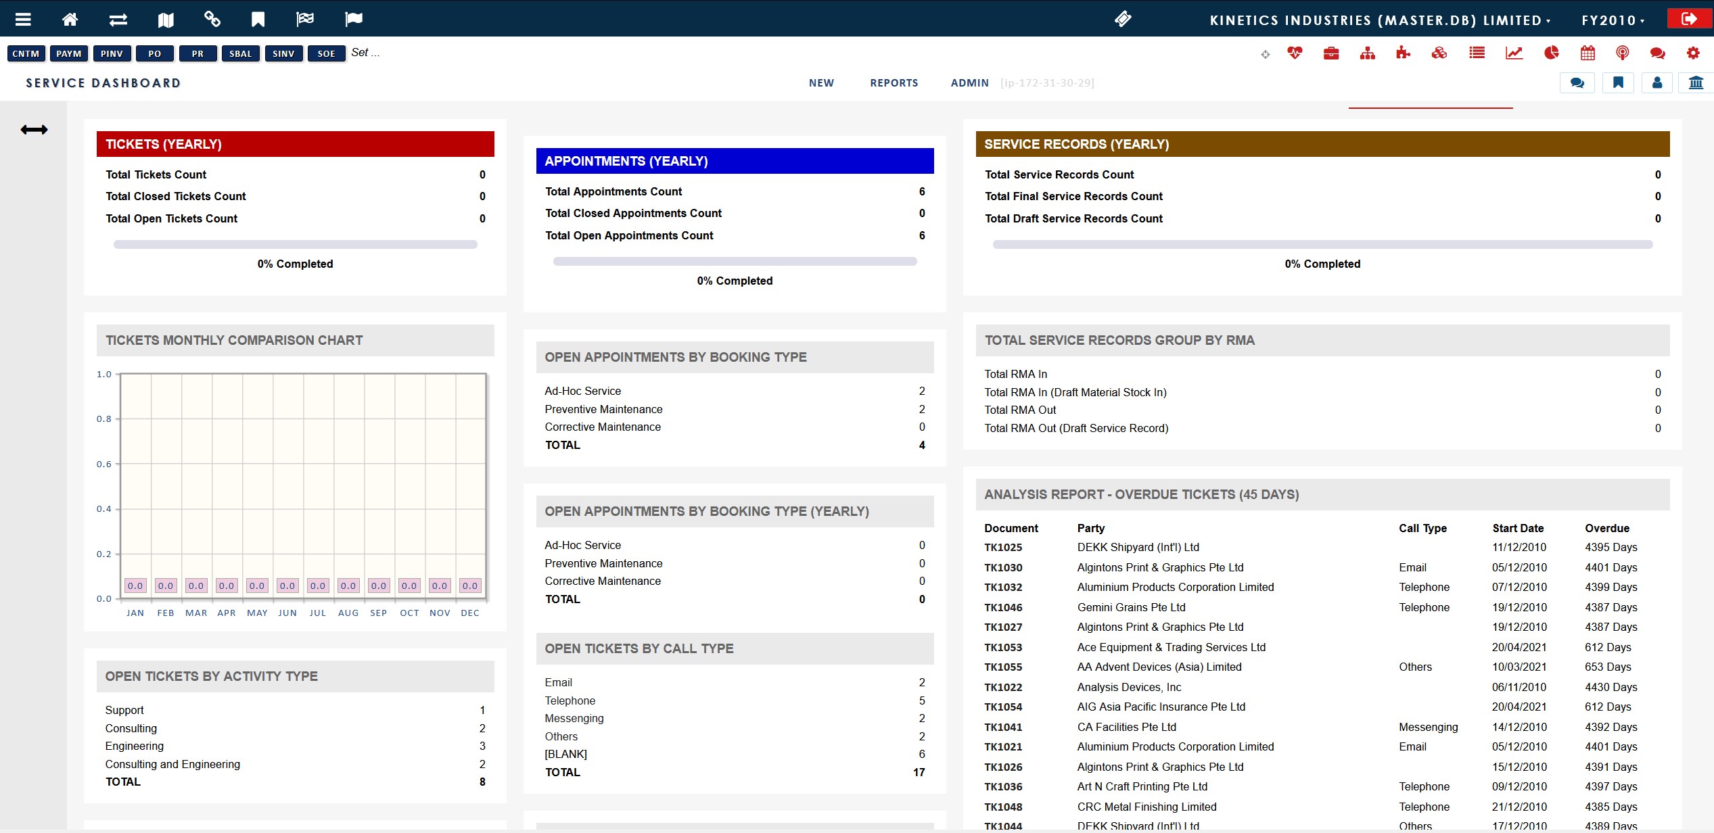Image resolution: width=1714 pixels, height=833 pixels.
Task: Open the red calendar icon
Action: coord(1588,53)
